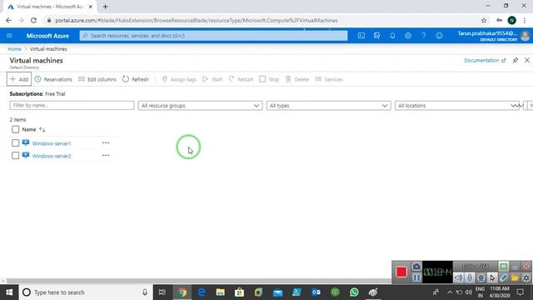533x300 pixels.
Task: Focus the Filter by name field
Action: click(72, 106)
